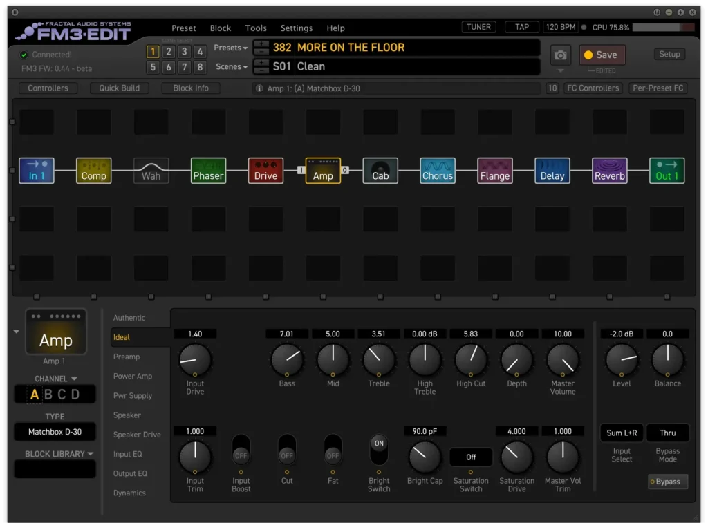Toggle the Bright Switch off
The image size is (708, 532).
tap(379, 450)
